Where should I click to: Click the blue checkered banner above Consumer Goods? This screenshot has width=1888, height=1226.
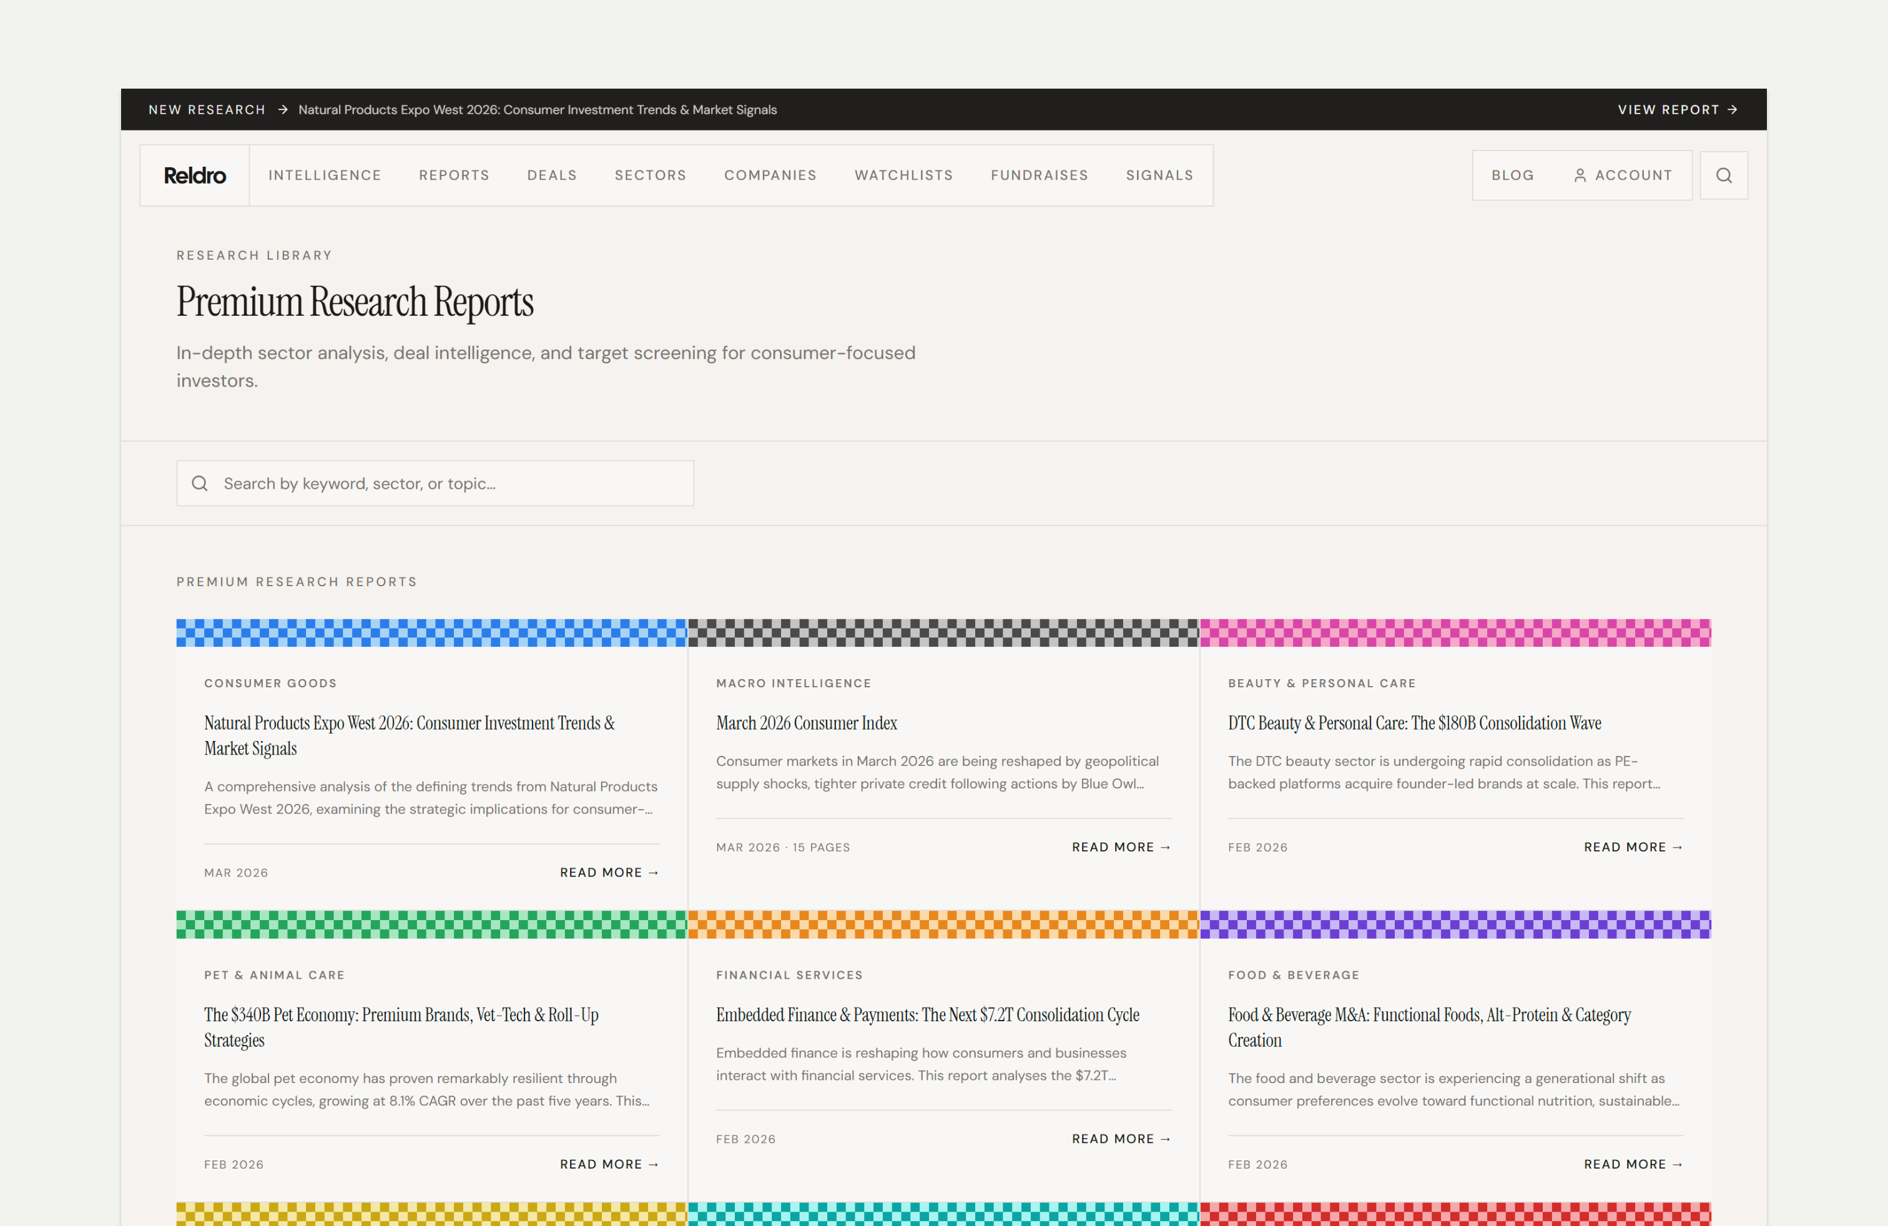point(431,632)
